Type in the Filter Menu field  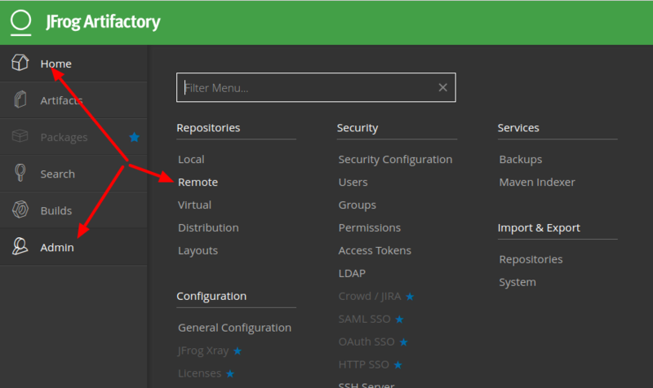306,87
